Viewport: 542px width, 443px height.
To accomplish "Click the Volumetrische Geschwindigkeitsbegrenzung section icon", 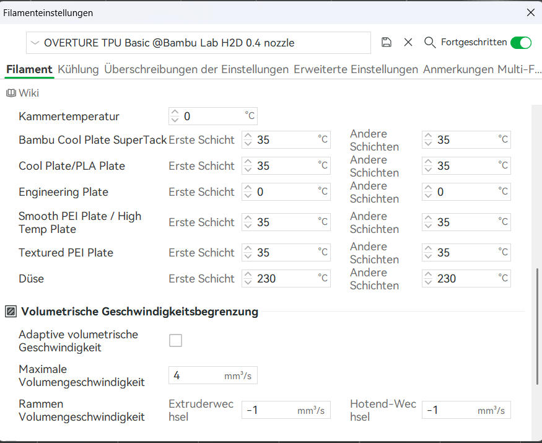I will pyautogui.click(x=11, y=312).
